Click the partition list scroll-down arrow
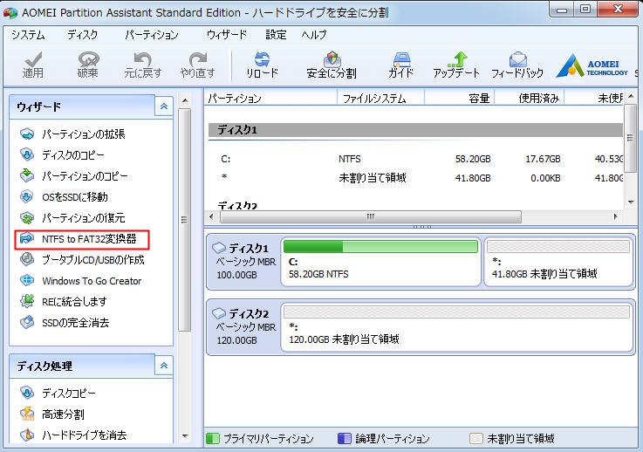This screenshot has width=643, height=452. pyautogui.click(x=631, y=202)
